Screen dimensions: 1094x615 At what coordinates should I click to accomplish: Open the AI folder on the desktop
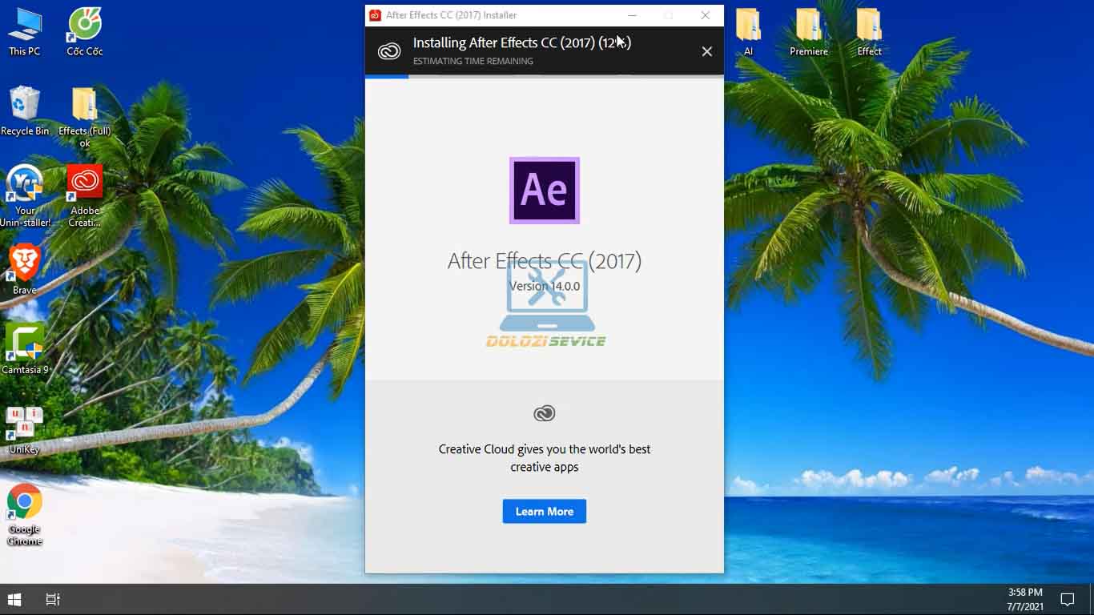click(x=747, y=24)
